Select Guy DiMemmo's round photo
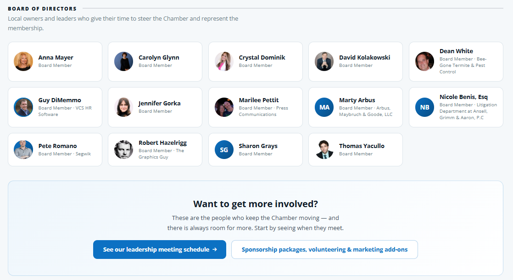The height and width of the screenshot is (280, 513). coord(23,107)
